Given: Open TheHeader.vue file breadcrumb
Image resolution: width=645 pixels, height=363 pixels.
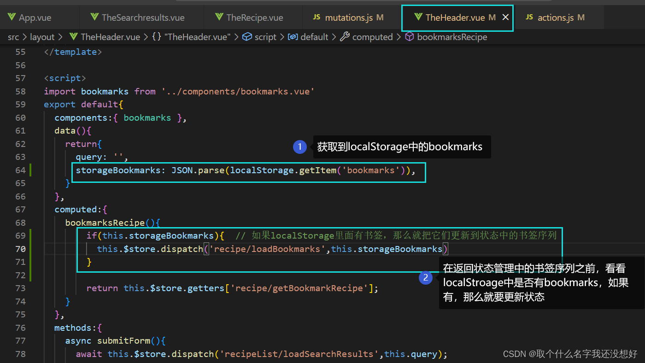Looking at the screenshot, I should (x=110, y=37).
